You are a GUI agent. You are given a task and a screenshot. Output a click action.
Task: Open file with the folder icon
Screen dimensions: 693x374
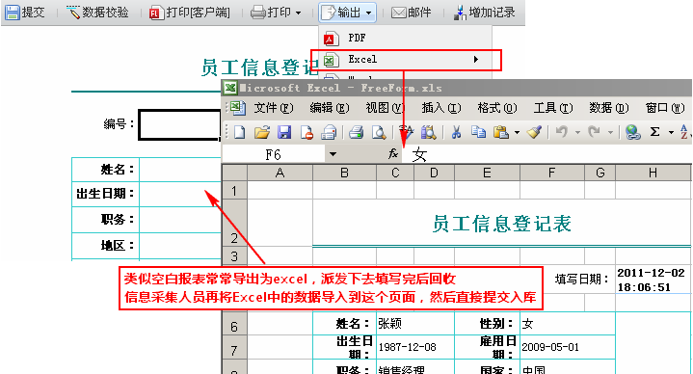click(x=262, y=132)
